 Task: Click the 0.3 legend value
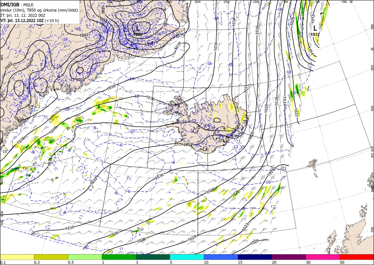point(37,262)
